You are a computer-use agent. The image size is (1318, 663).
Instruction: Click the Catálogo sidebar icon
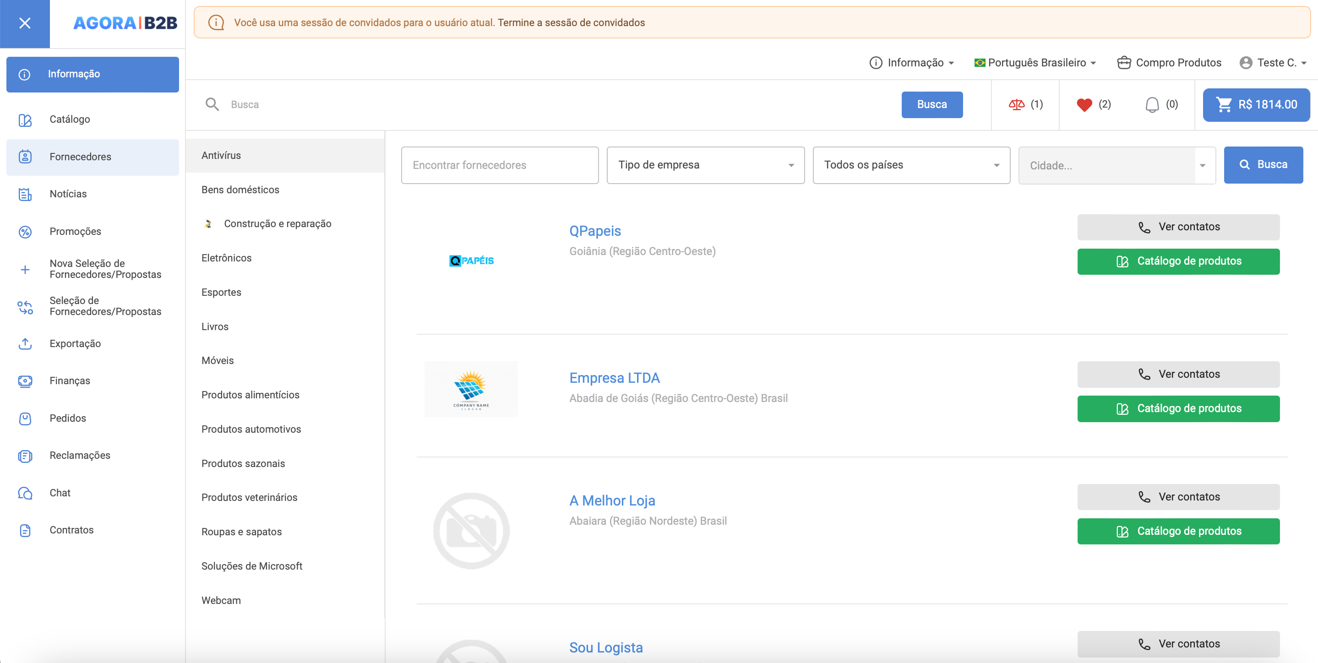(x=25, y=119)
